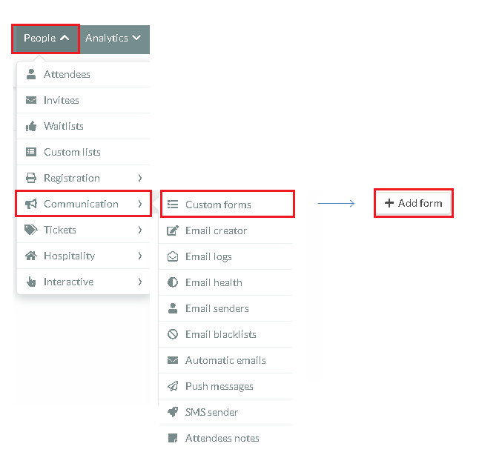Expand the Tickets submenu chevron
The height and width of the screenshot is (455, 479).
click(140, 230)
